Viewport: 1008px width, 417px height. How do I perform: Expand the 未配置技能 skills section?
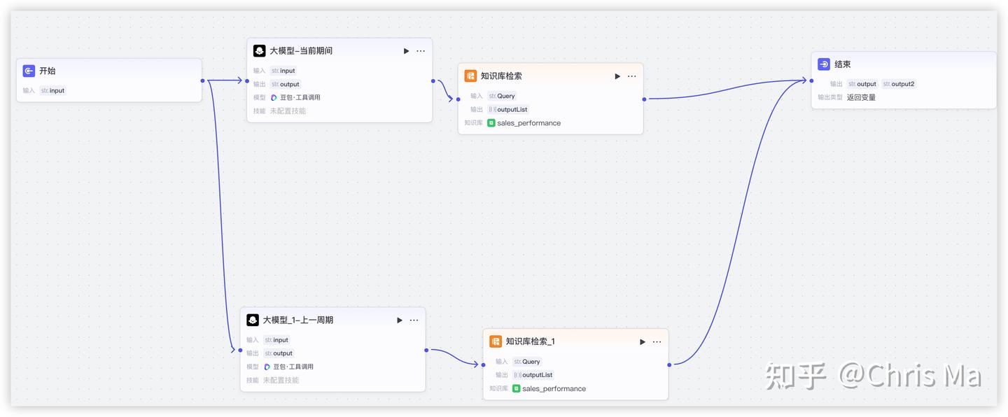click(x=288, y=111)
